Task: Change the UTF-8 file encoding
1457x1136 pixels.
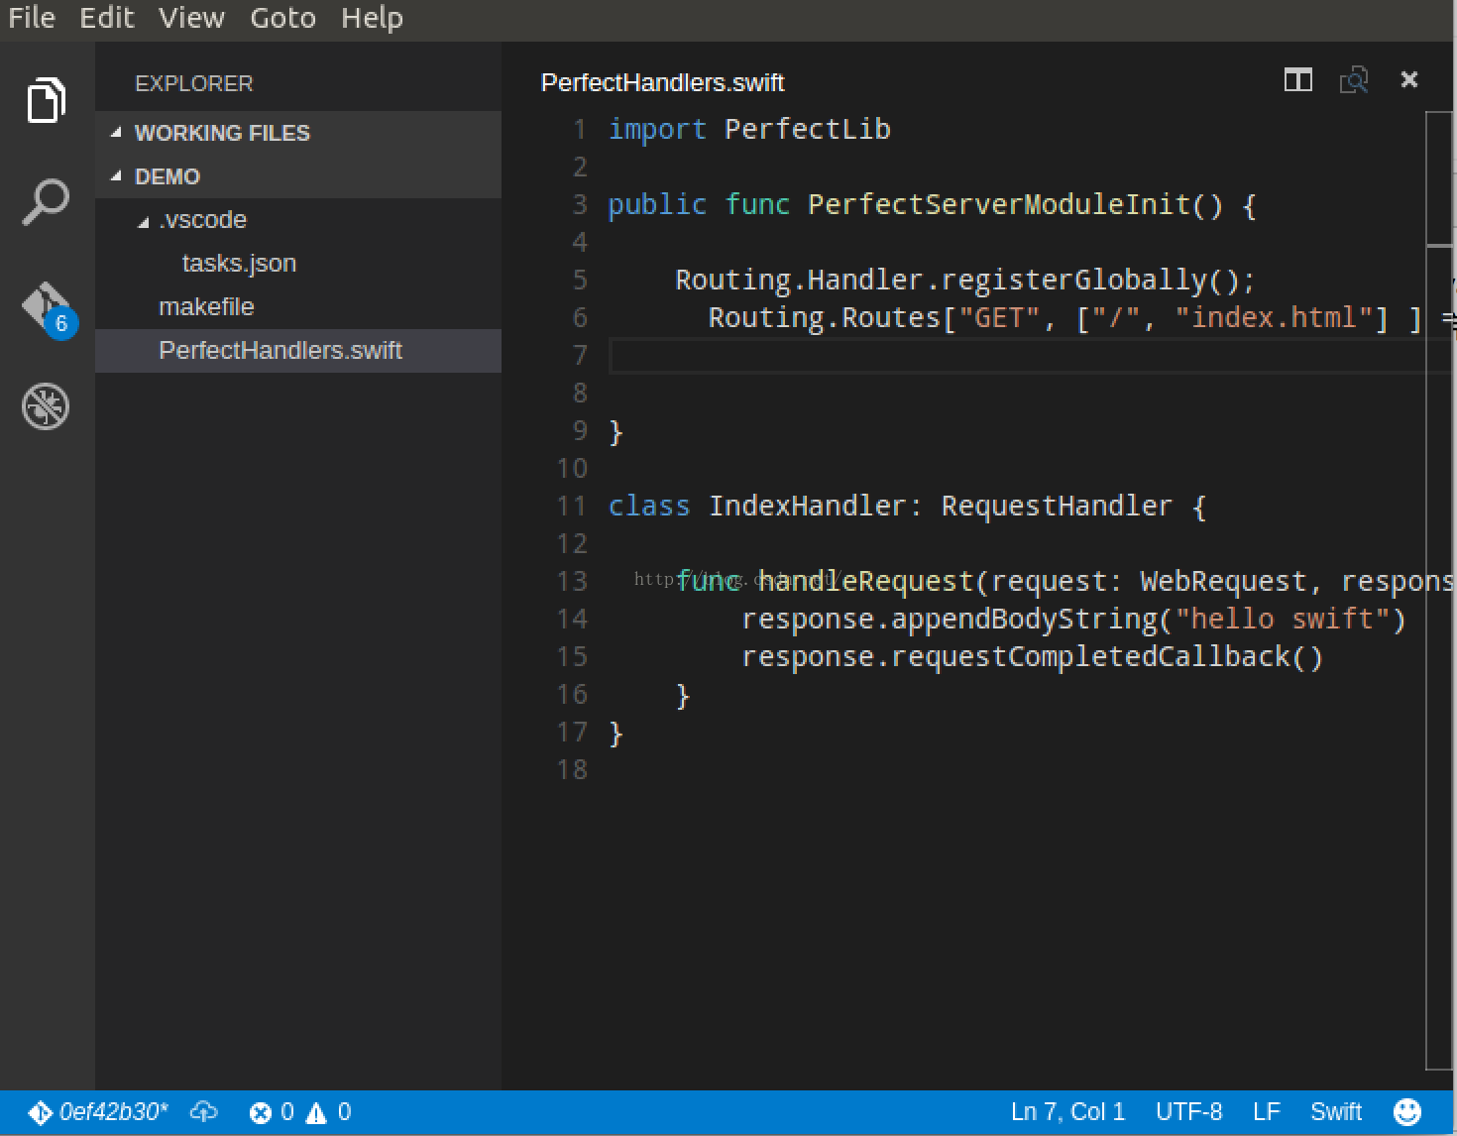Action: coord(1188,1112)
